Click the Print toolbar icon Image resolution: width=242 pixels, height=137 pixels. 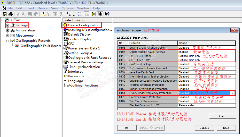point(11,14)
